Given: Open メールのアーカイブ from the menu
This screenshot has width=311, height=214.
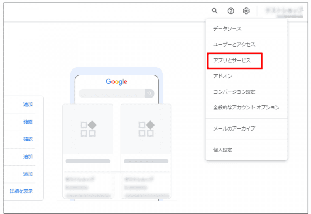Looking at the screenshot, I should [x=234, y=128].
